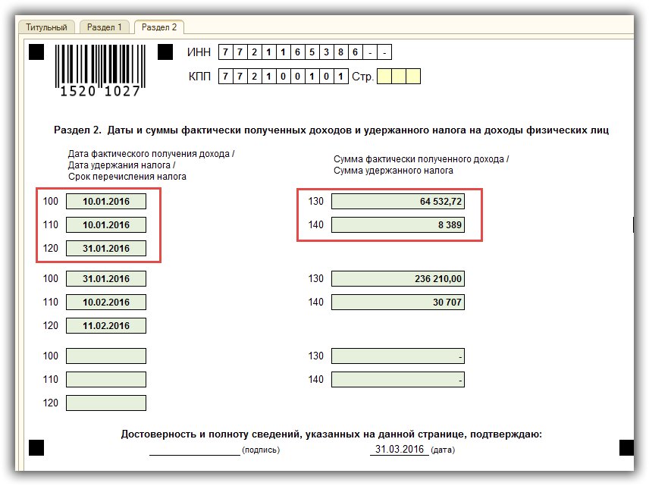Click the first line 100 date field with 10.01.2016
The height and width of the screenshot is (486, 649).
106,202
